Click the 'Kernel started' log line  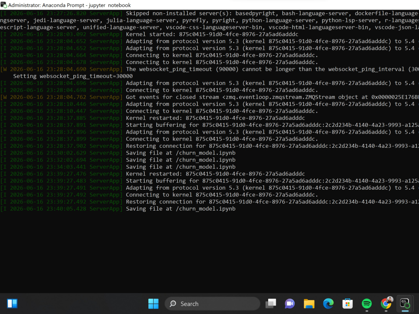coord(149,34)
